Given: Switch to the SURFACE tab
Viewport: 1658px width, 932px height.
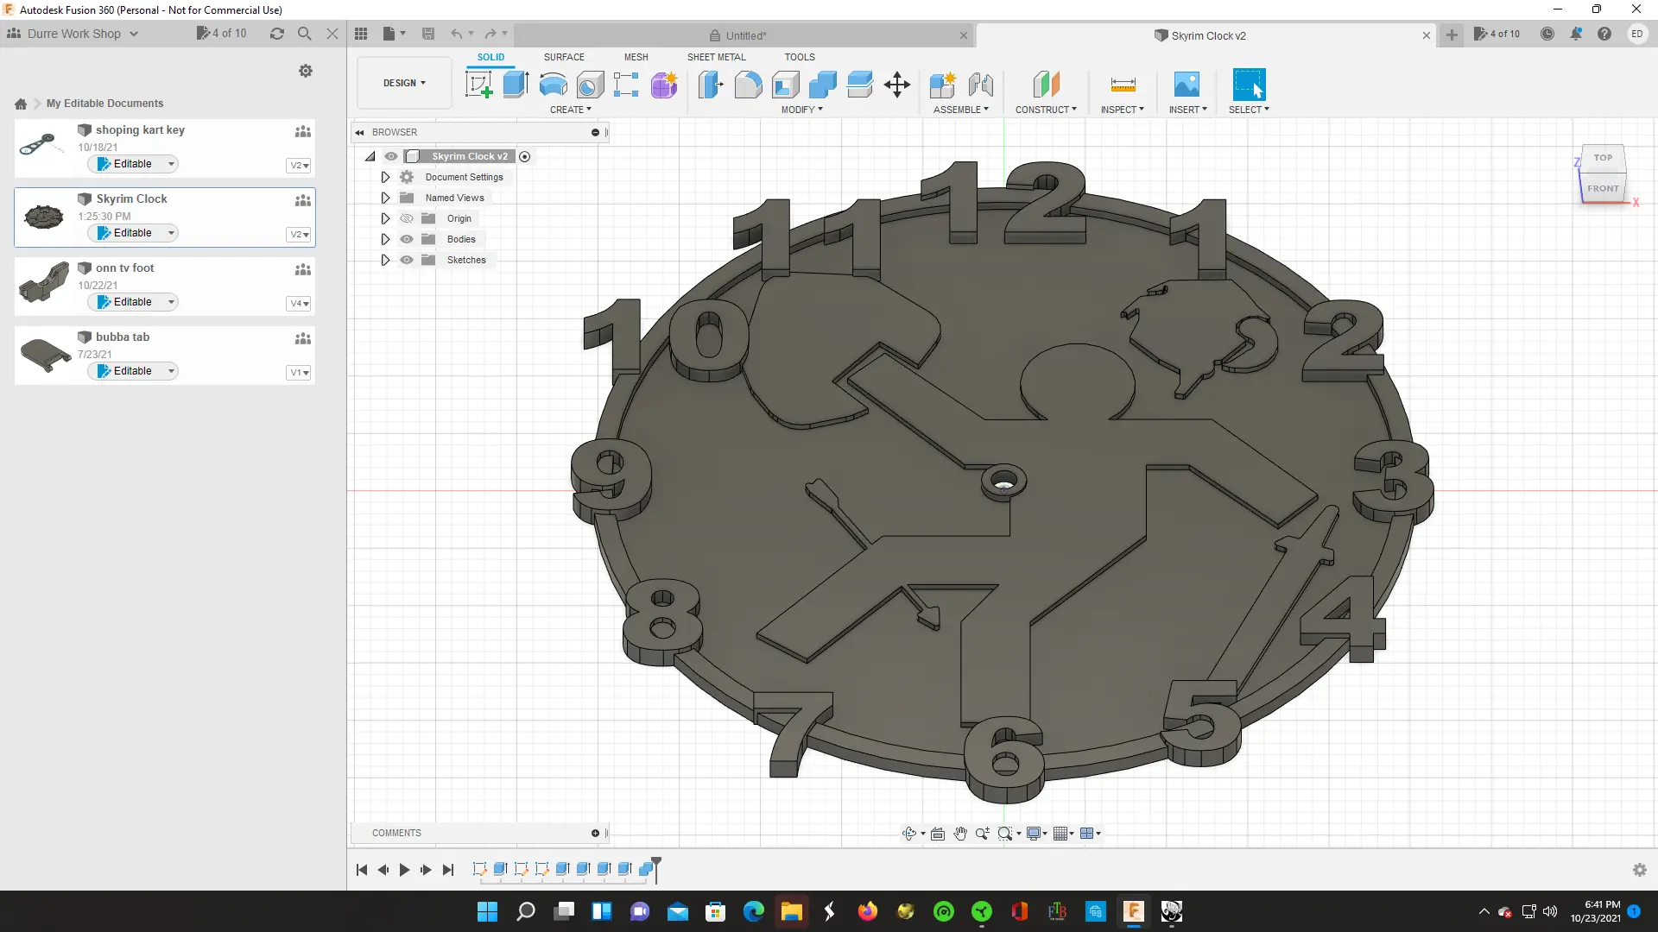Looking at the screenshot, I should 564,57.
